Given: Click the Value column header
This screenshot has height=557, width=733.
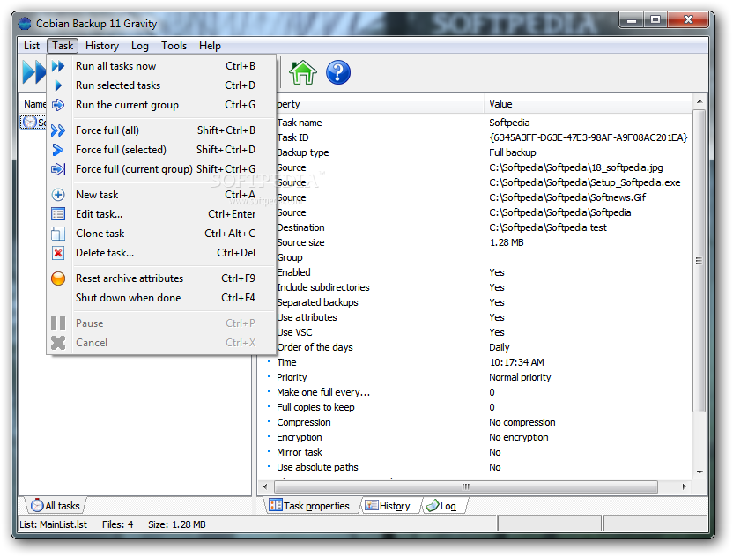Looking at the screenshot, I should [588, 104].
